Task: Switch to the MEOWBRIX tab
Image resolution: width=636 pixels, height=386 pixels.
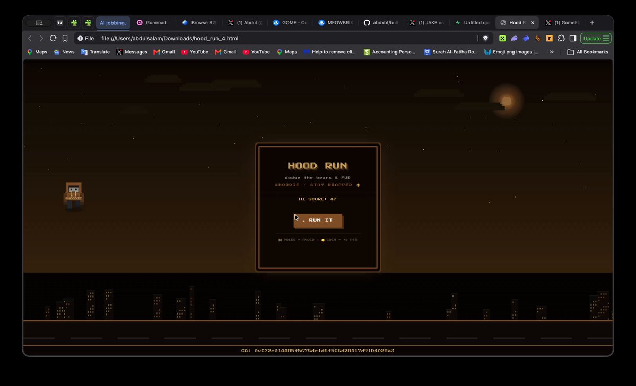Action: click(336, 23)
